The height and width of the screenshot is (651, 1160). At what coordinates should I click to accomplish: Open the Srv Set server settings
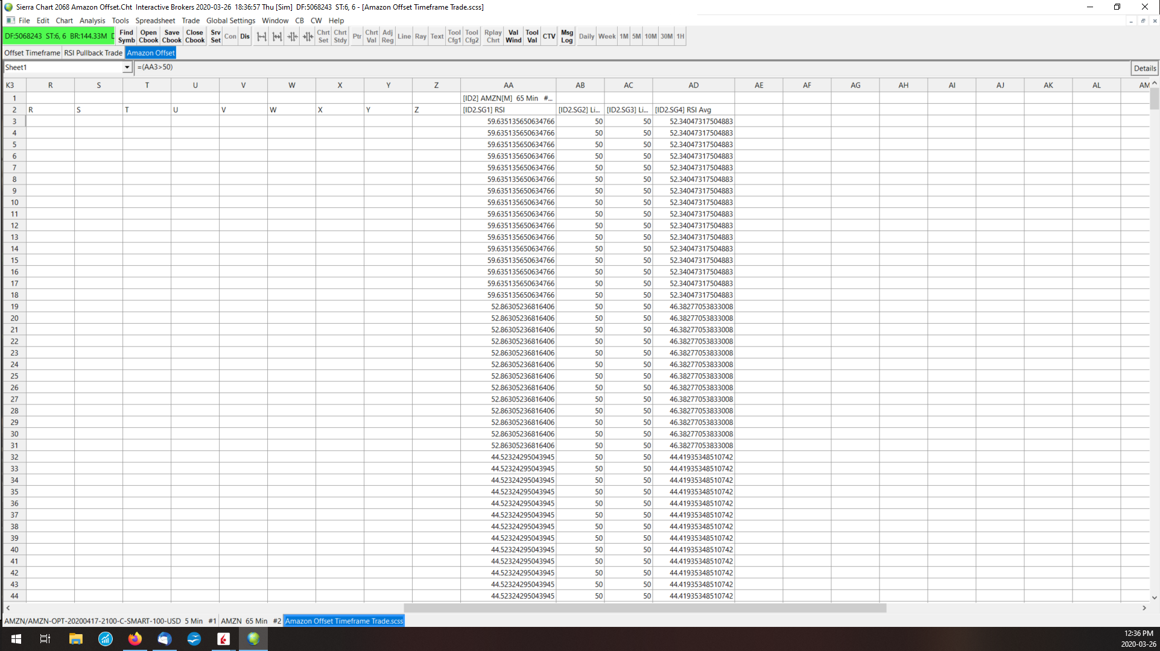click(215, 36)
